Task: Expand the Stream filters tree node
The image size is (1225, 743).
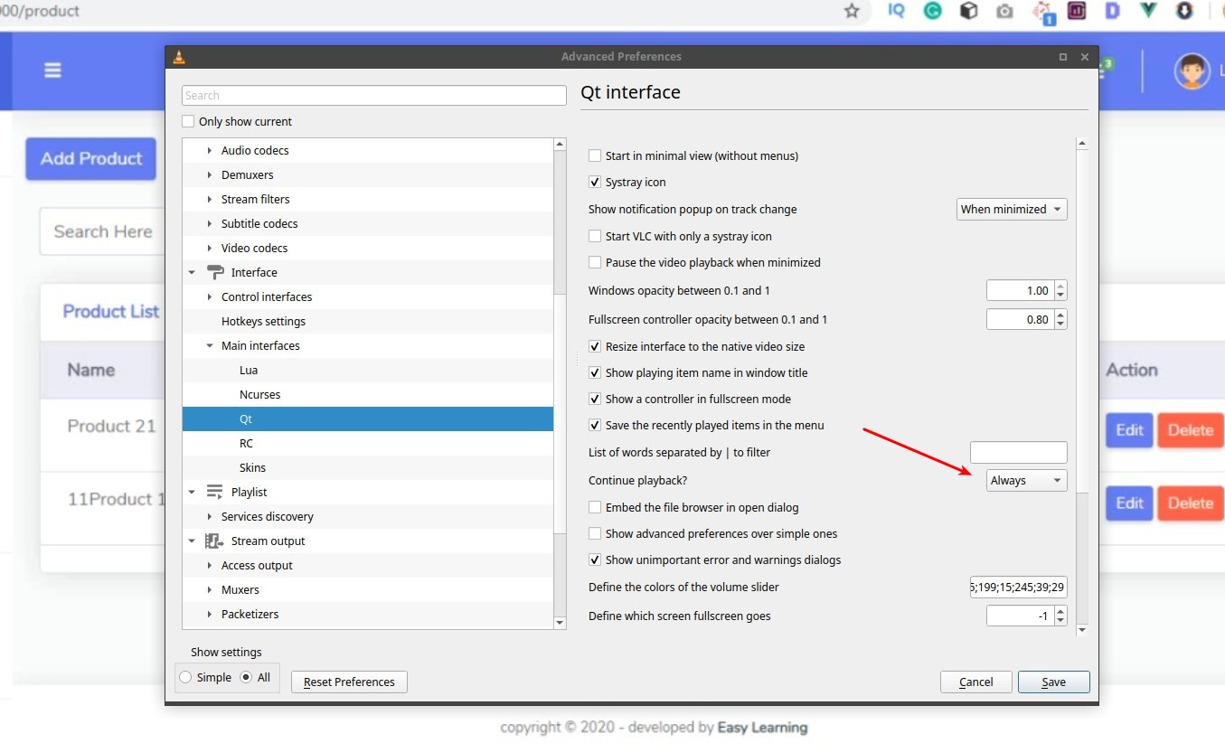Action: coord(210,199)
